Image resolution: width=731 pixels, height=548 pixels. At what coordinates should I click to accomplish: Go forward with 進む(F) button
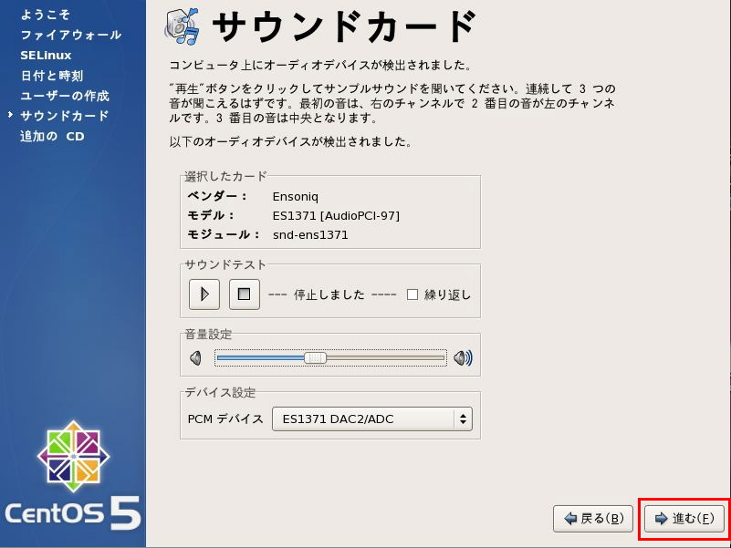[x=684, y=519]
